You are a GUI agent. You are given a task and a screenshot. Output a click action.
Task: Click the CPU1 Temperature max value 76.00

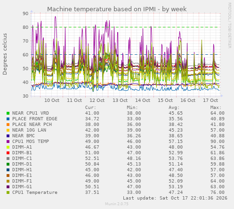click(x=218, y=192)
